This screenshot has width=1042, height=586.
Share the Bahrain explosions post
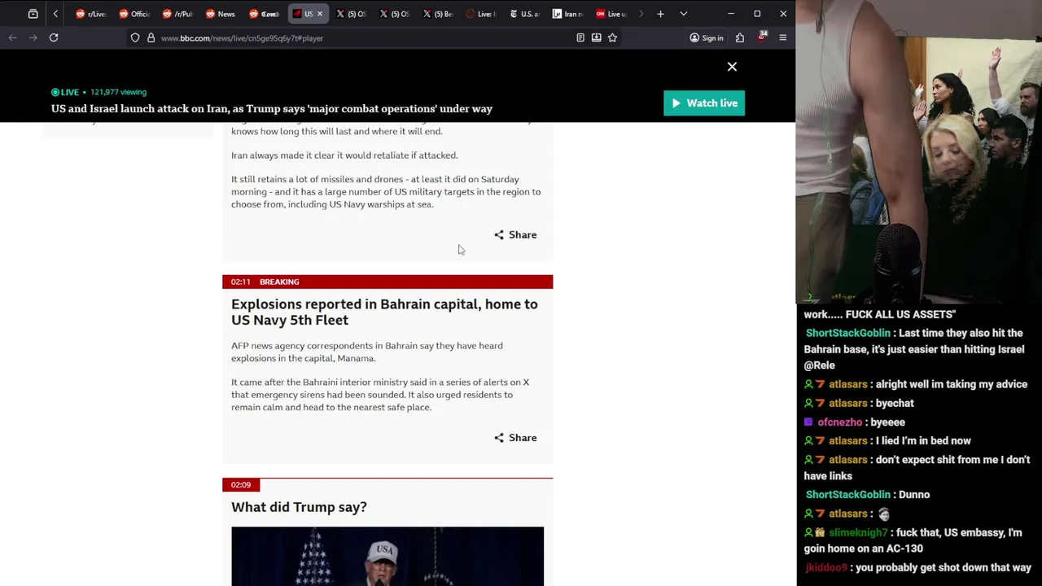(515, 438)
